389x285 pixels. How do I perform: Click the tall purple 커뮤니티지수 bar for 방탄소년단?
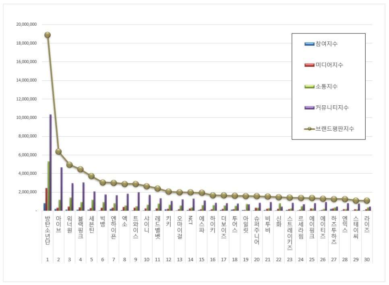[51, 163]
